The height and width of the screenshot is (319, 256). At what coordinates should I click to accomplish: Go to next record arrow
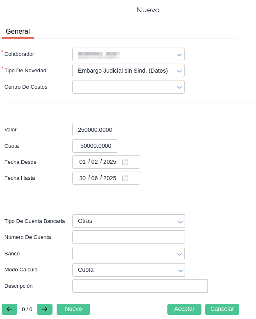(x=45, y=309)
